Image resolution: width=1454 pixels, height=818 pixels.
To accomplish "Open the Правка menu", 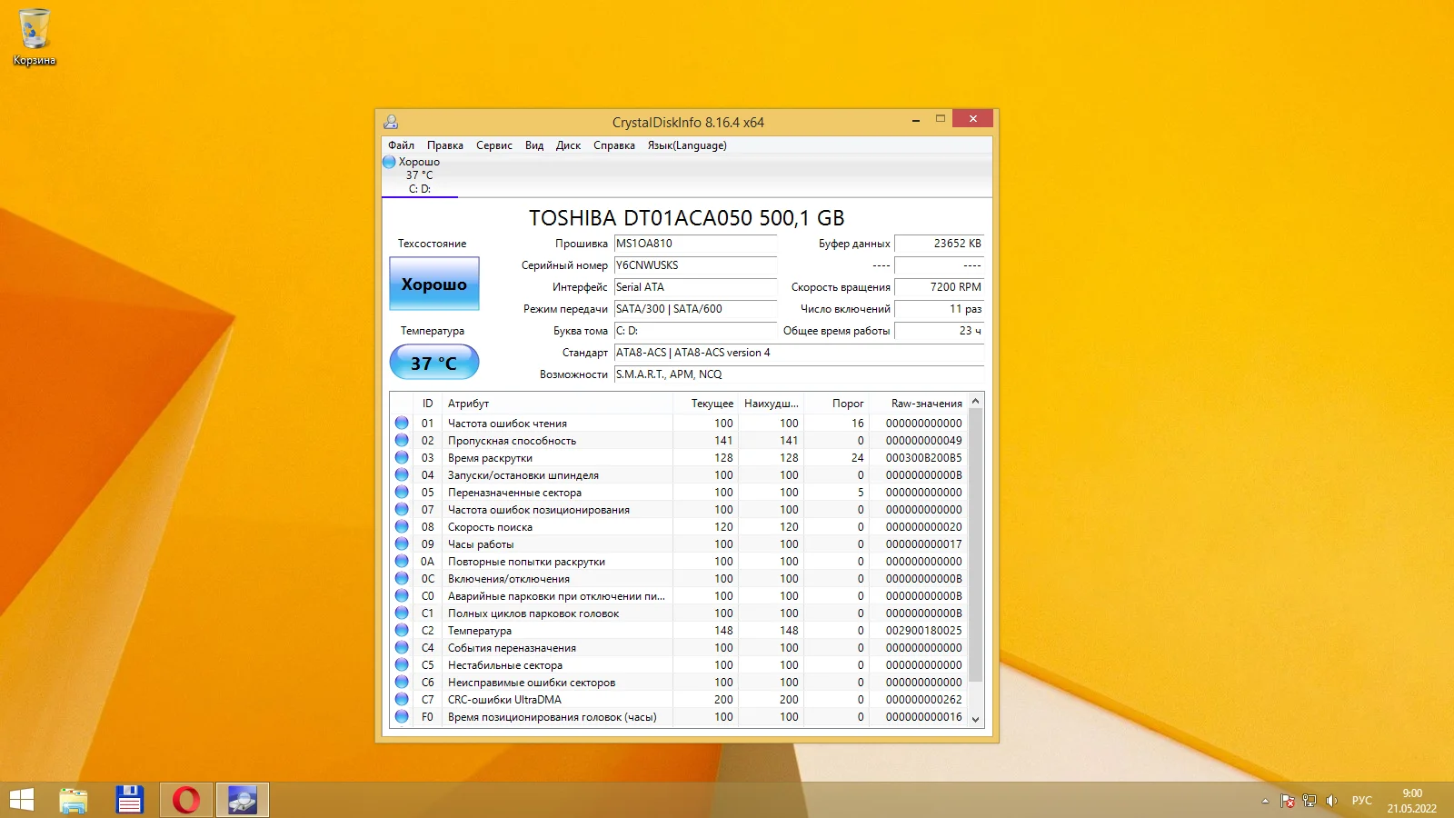I will tap(445, 145).
